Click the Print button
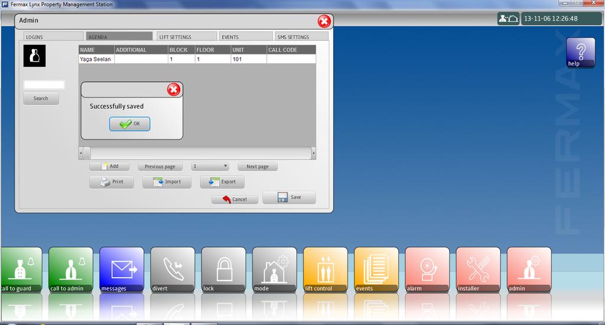 click(112, 182)
